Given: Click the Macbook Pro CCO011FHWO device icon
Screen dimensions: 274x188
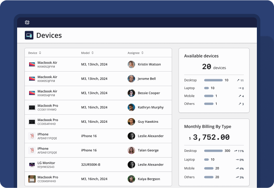Looking at the screenshot, I should (32, 107).
